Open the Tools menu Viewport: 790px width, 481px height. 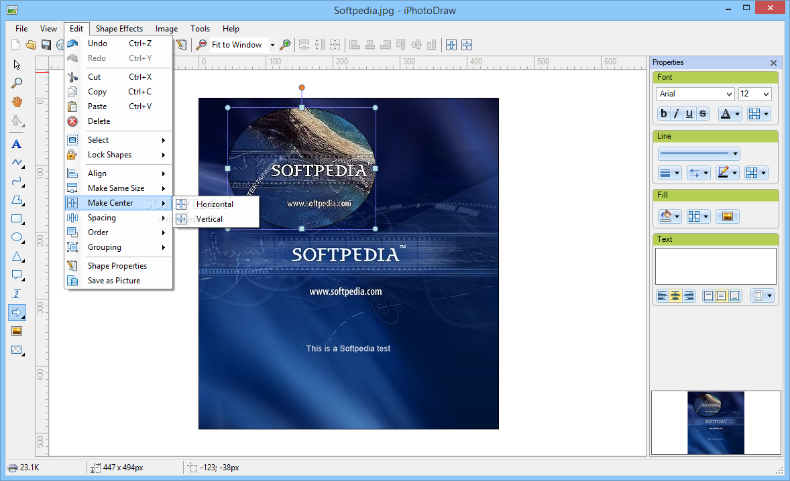[200, 29]
